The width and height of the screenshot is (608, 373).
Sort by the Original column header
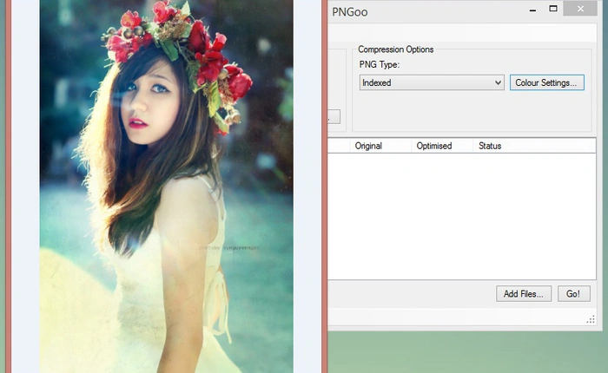click(x=369, y=146)
